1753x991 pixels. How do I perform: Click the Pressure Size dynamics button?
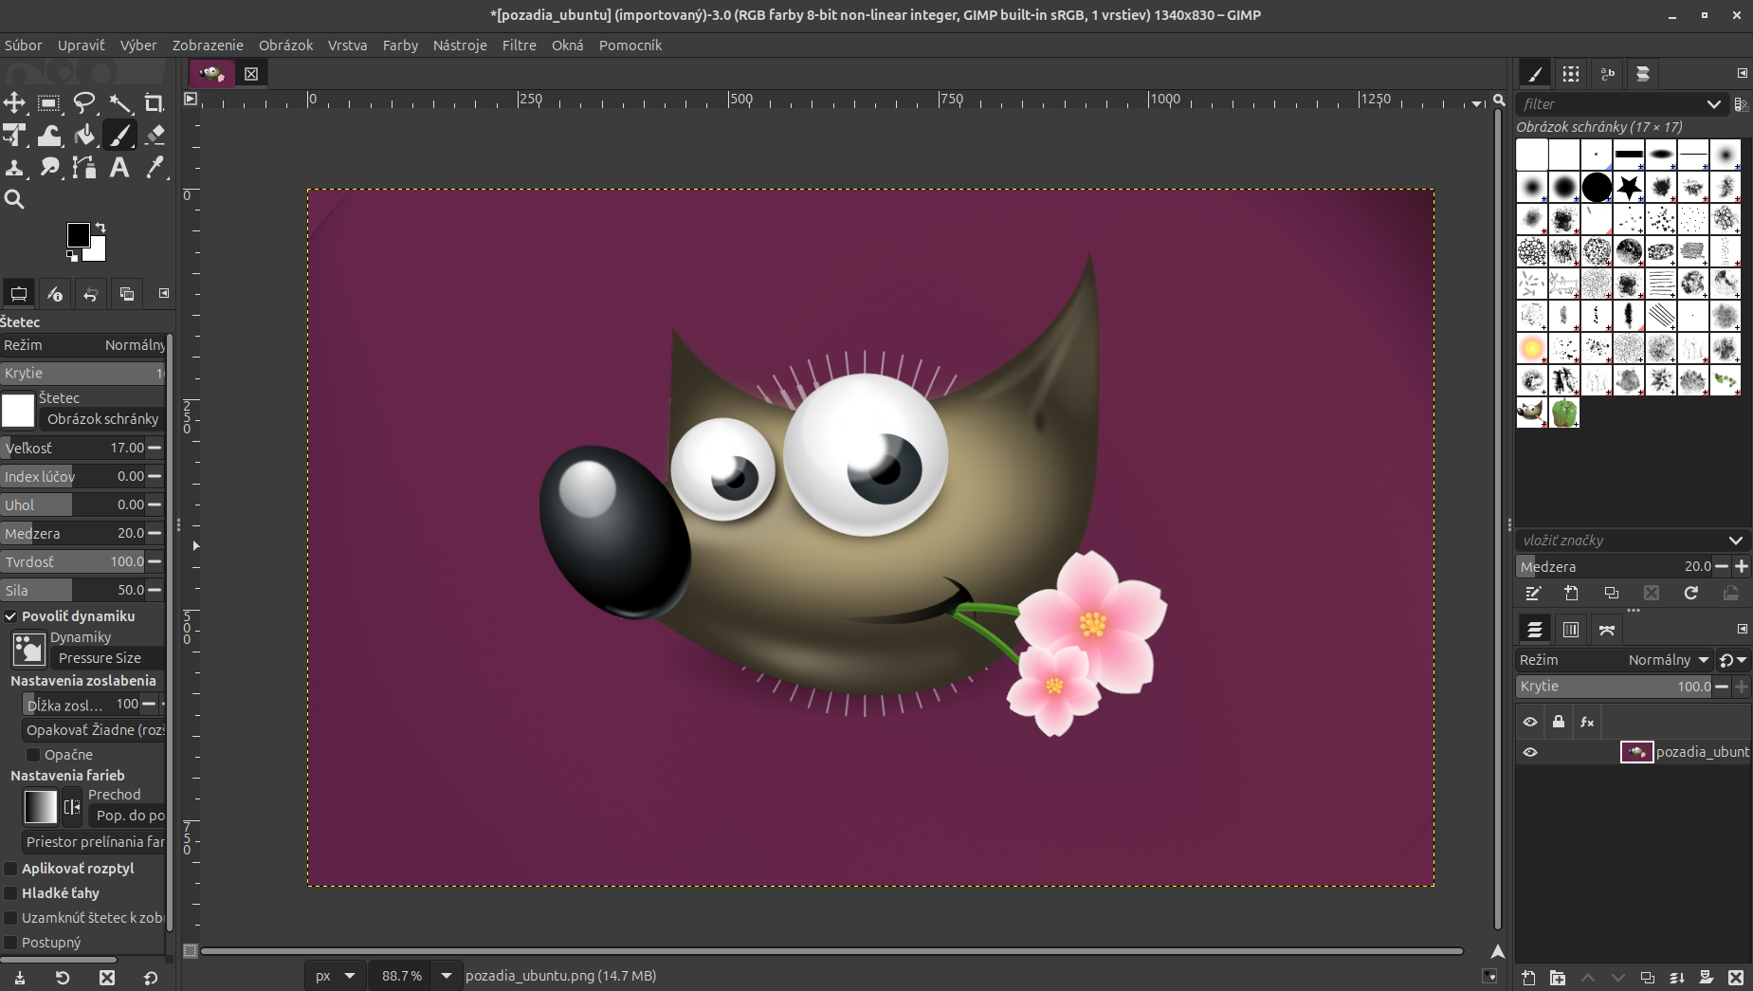[106, 658]
